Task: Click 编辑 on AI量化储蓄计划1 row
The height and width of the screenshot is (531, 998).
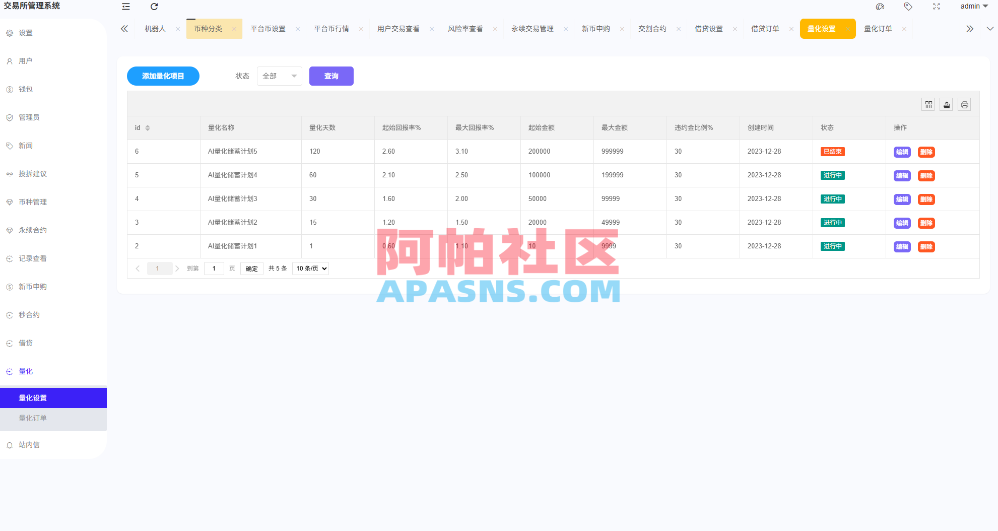Action: tap(902, 247)
